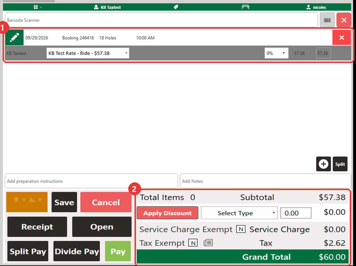The width and height of the screenshot is (356, 266).
Task: Click the Grand Total $60.00 amount
Action: tap(332, 257)
